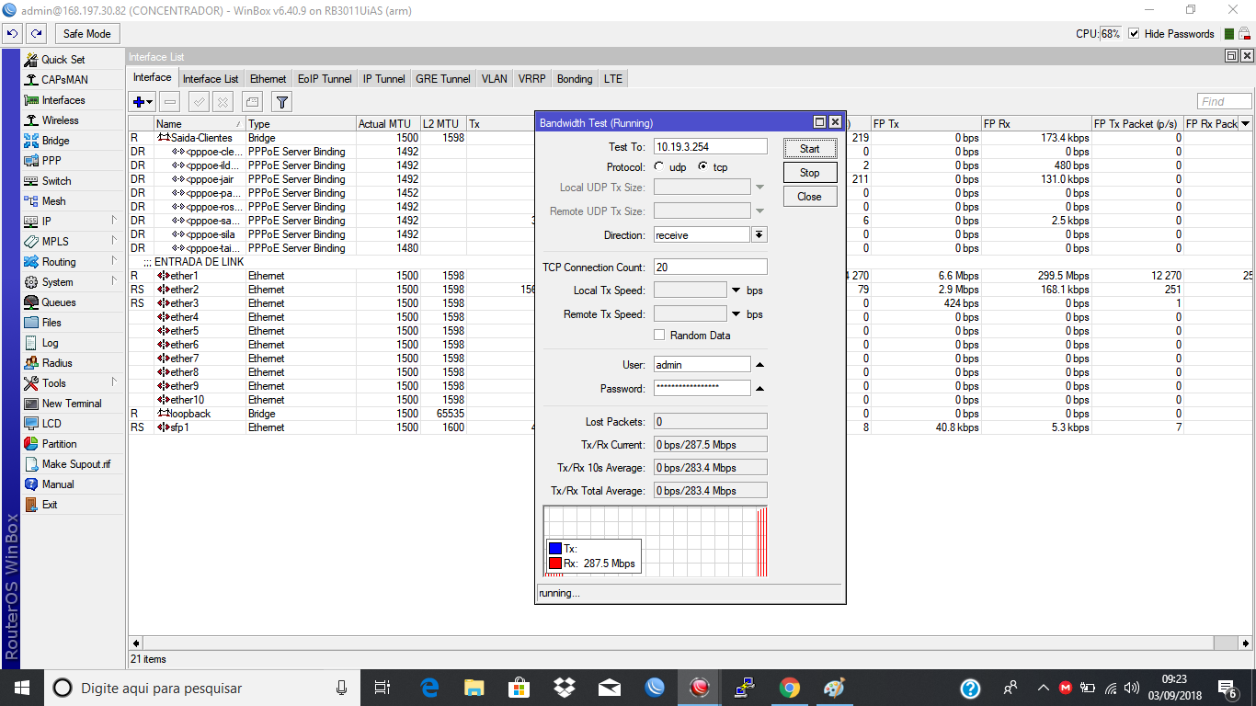Open CAPsMAN in sidebar
The image size is (1256, 706).
click(x=64, y=79)
